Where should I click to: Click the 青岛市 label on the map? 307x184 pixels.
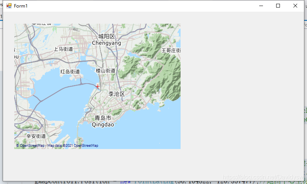[103, 118]
